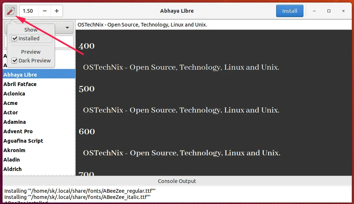Image resolution: width=354 pixels, height=204 pixels.
Task: Click the wrench settings icon
Action: coord(11,11)
